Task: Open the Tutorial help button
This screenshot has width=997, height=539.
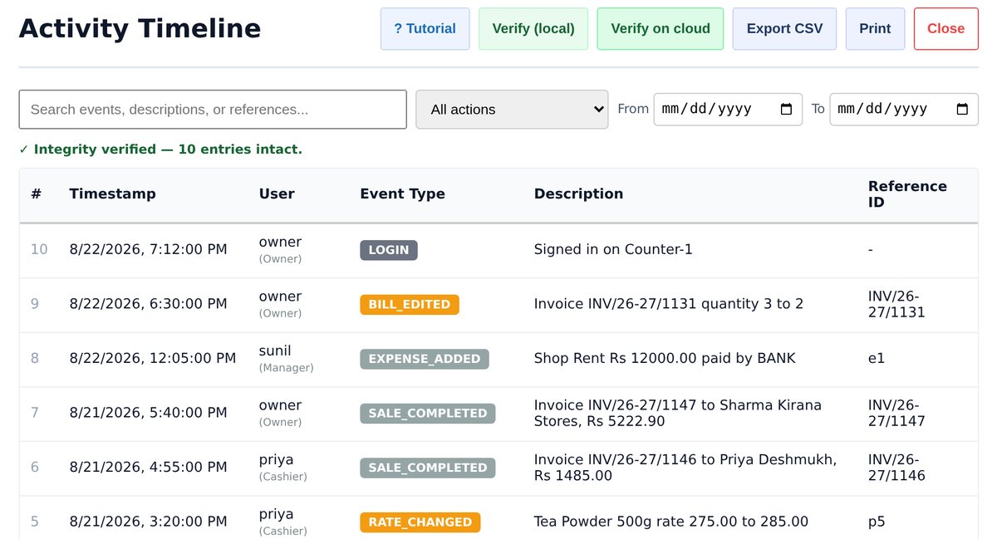Action: (x=425, y=28)
